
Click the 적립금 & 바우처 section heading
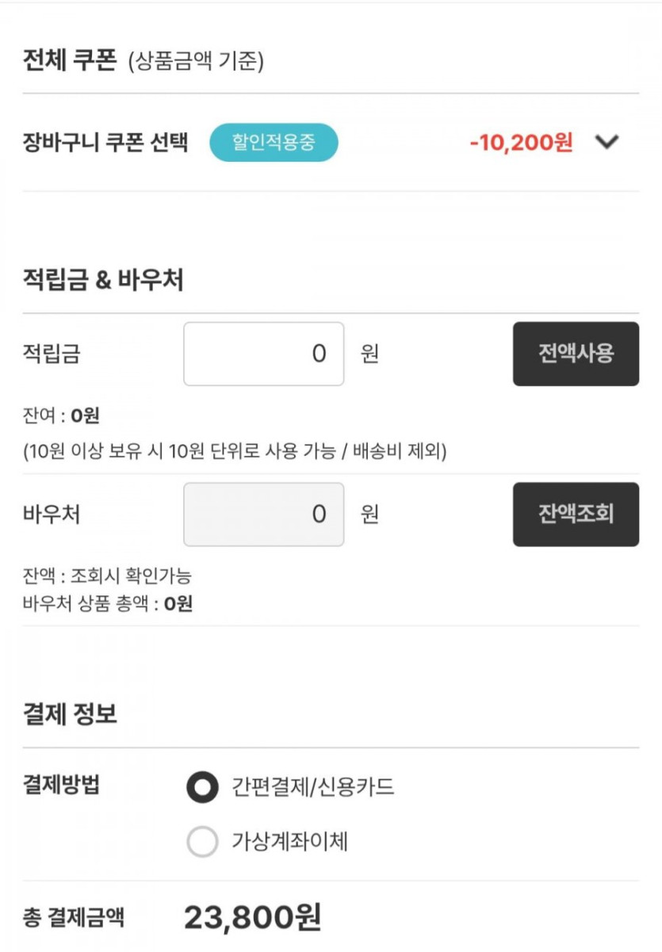(103, 281)
